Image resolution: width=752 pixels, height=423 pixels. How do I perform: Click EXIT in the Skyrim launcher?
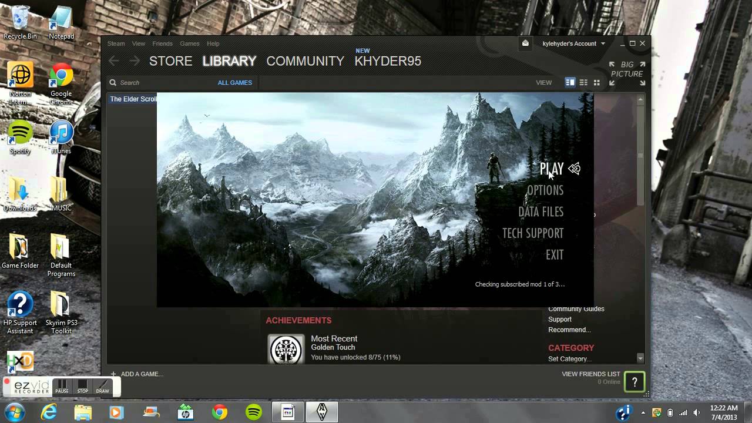[x=555, y=255]
